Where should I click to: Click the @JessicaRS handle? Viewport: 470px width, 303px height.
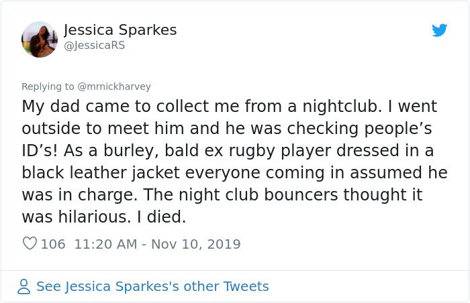tap(95, 45)
